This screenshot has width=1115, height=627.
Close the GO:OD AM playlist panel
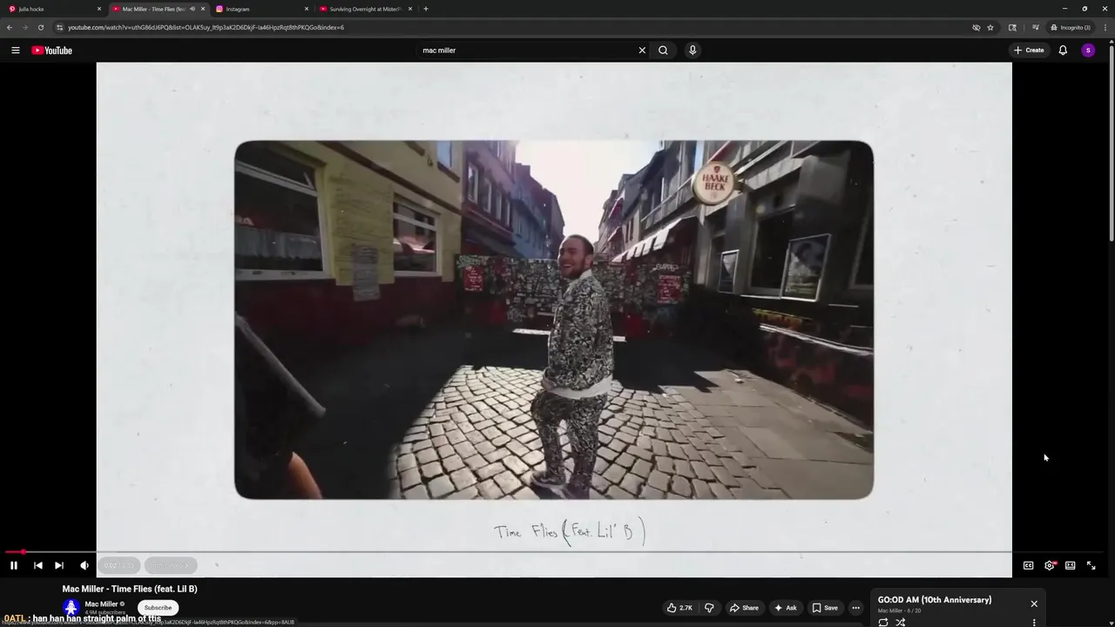[x=1034, y=603]
